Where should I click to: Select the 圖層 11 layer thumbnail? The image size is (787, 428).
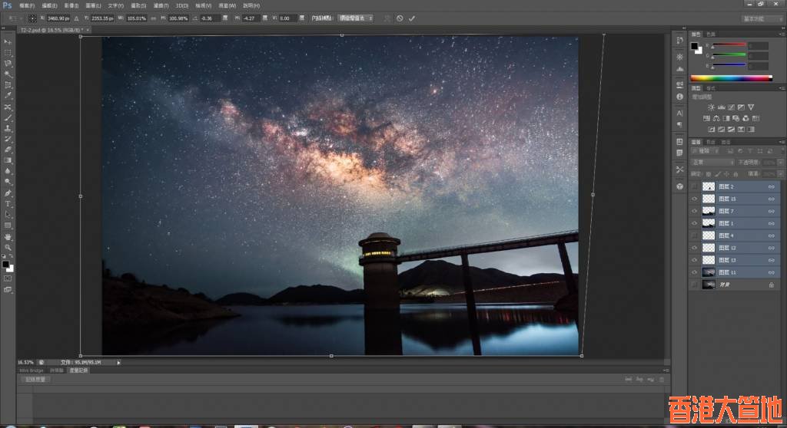point(708,272)
